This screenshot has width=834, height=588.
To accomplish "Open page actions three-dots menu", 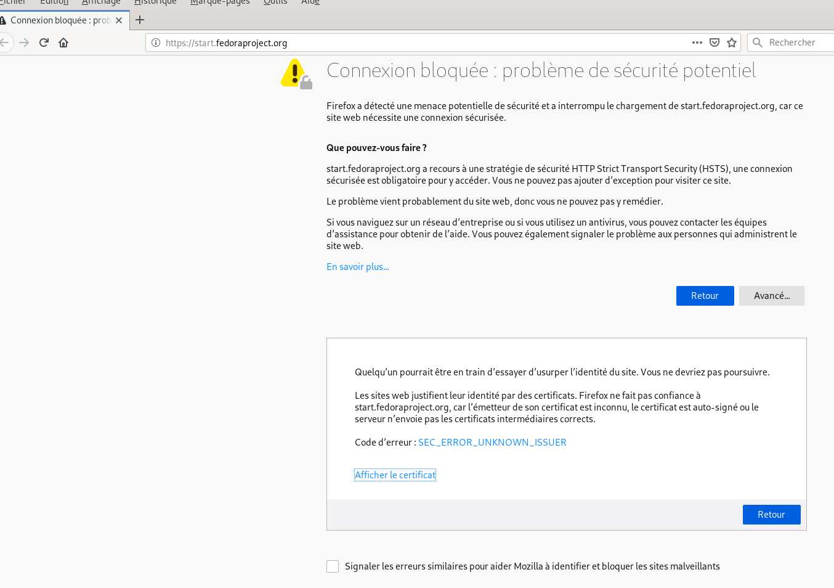I will [697, 43].
